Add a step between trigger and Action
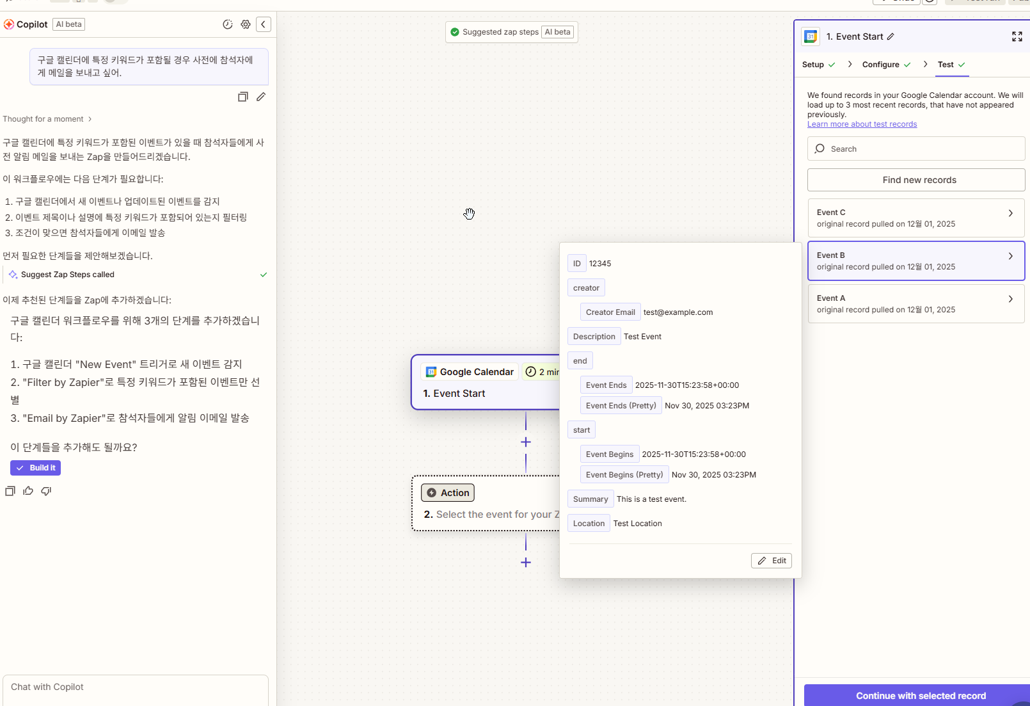1030x706 pixels. click(x=526, y=442)
